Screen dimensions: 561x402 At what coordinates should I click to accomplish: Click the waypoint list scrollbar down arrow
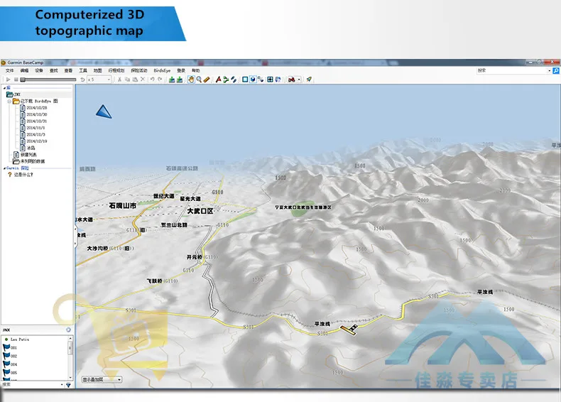click(70, 378)
